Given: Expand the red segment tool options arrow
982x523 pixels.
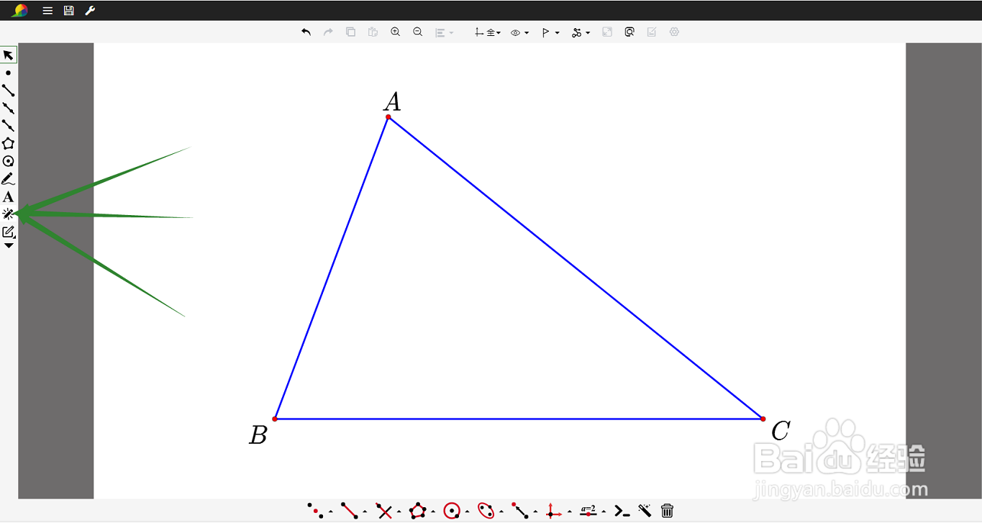Looking at the screenshot, I should click(364, 513).
